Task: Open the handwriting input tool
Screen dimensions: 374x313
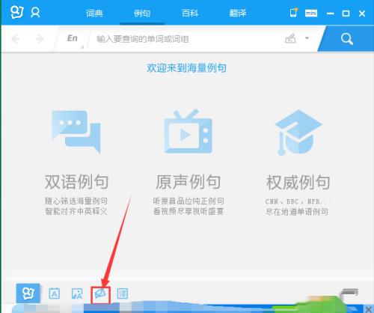Action: [290, 38]
